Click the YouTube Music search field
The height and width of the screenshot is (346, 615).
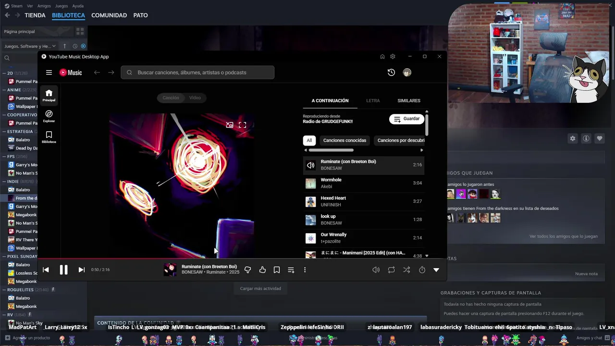coord(197,73)
